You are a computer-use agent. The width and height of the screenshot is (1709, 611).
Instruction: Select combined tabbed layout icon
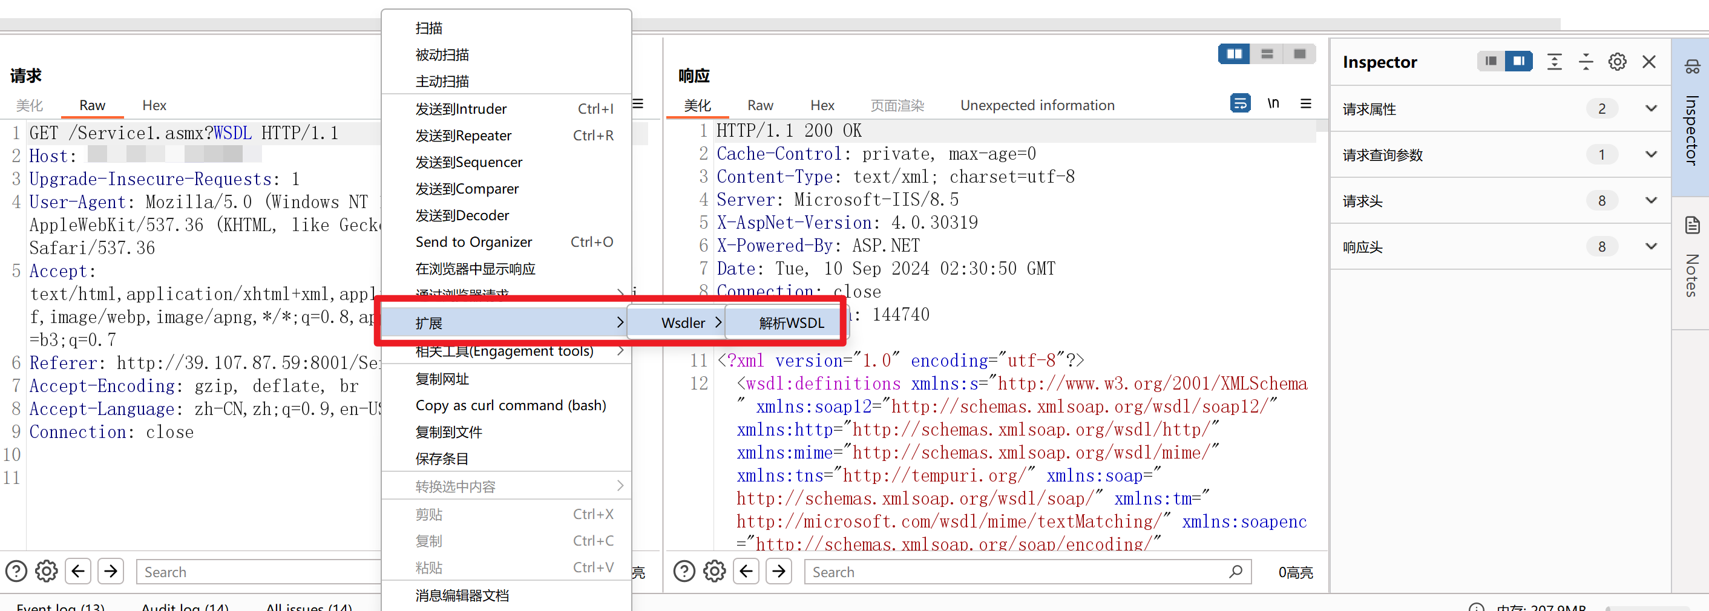coord(1299,54)
